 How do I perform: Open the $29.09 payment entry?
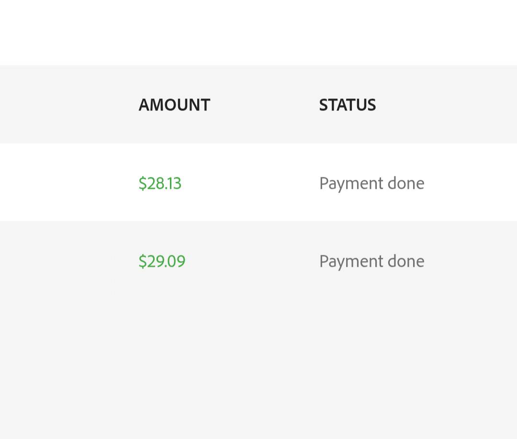(x=162, y=261)
